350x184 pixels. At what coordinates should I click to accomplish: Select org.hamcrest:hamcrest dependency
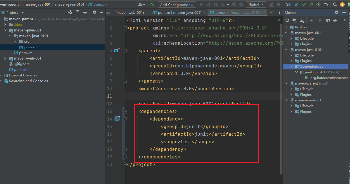pos(327,78)
